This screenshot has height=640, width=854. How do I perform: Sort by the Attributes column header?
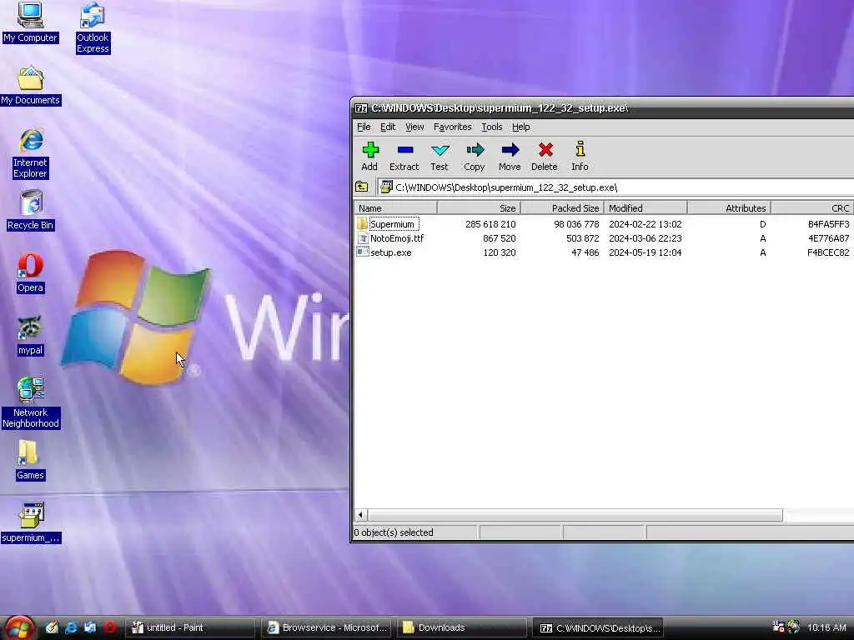(x=729, y=208)
